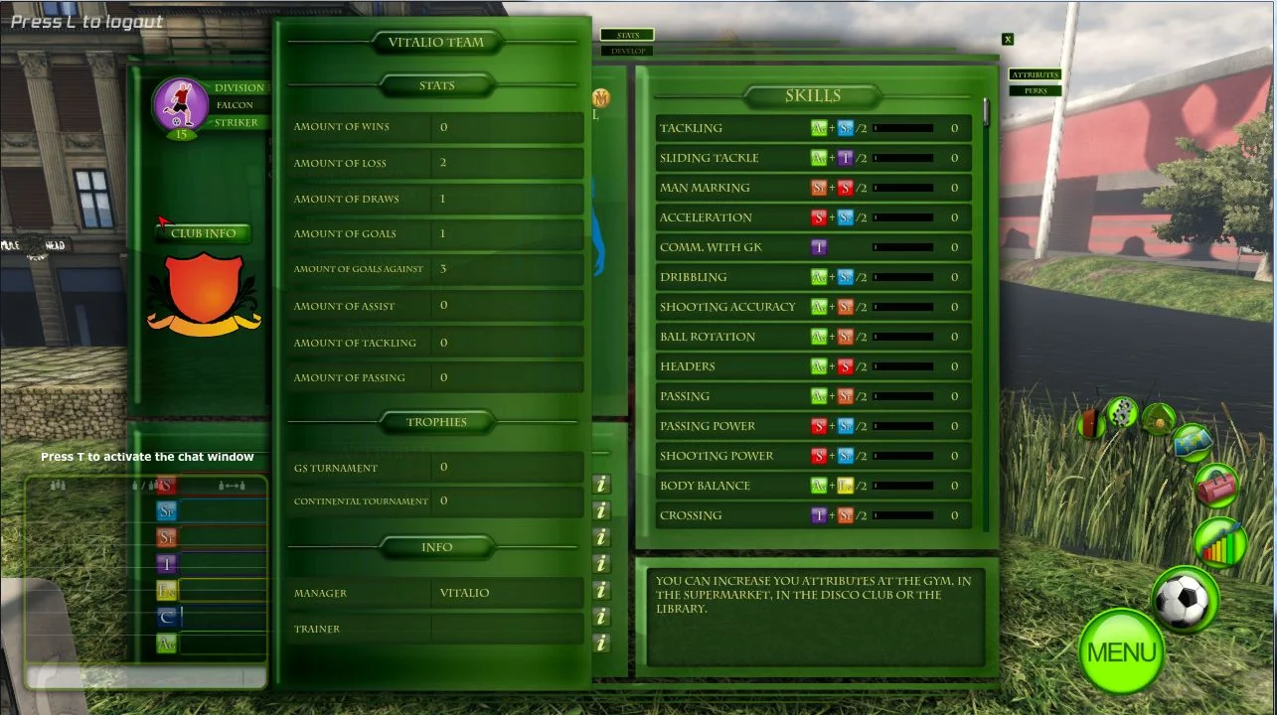Image resolution: width=1277 pixels, height=715 pixels.
Task: Switch to the Develop tab
Action: 627,51
